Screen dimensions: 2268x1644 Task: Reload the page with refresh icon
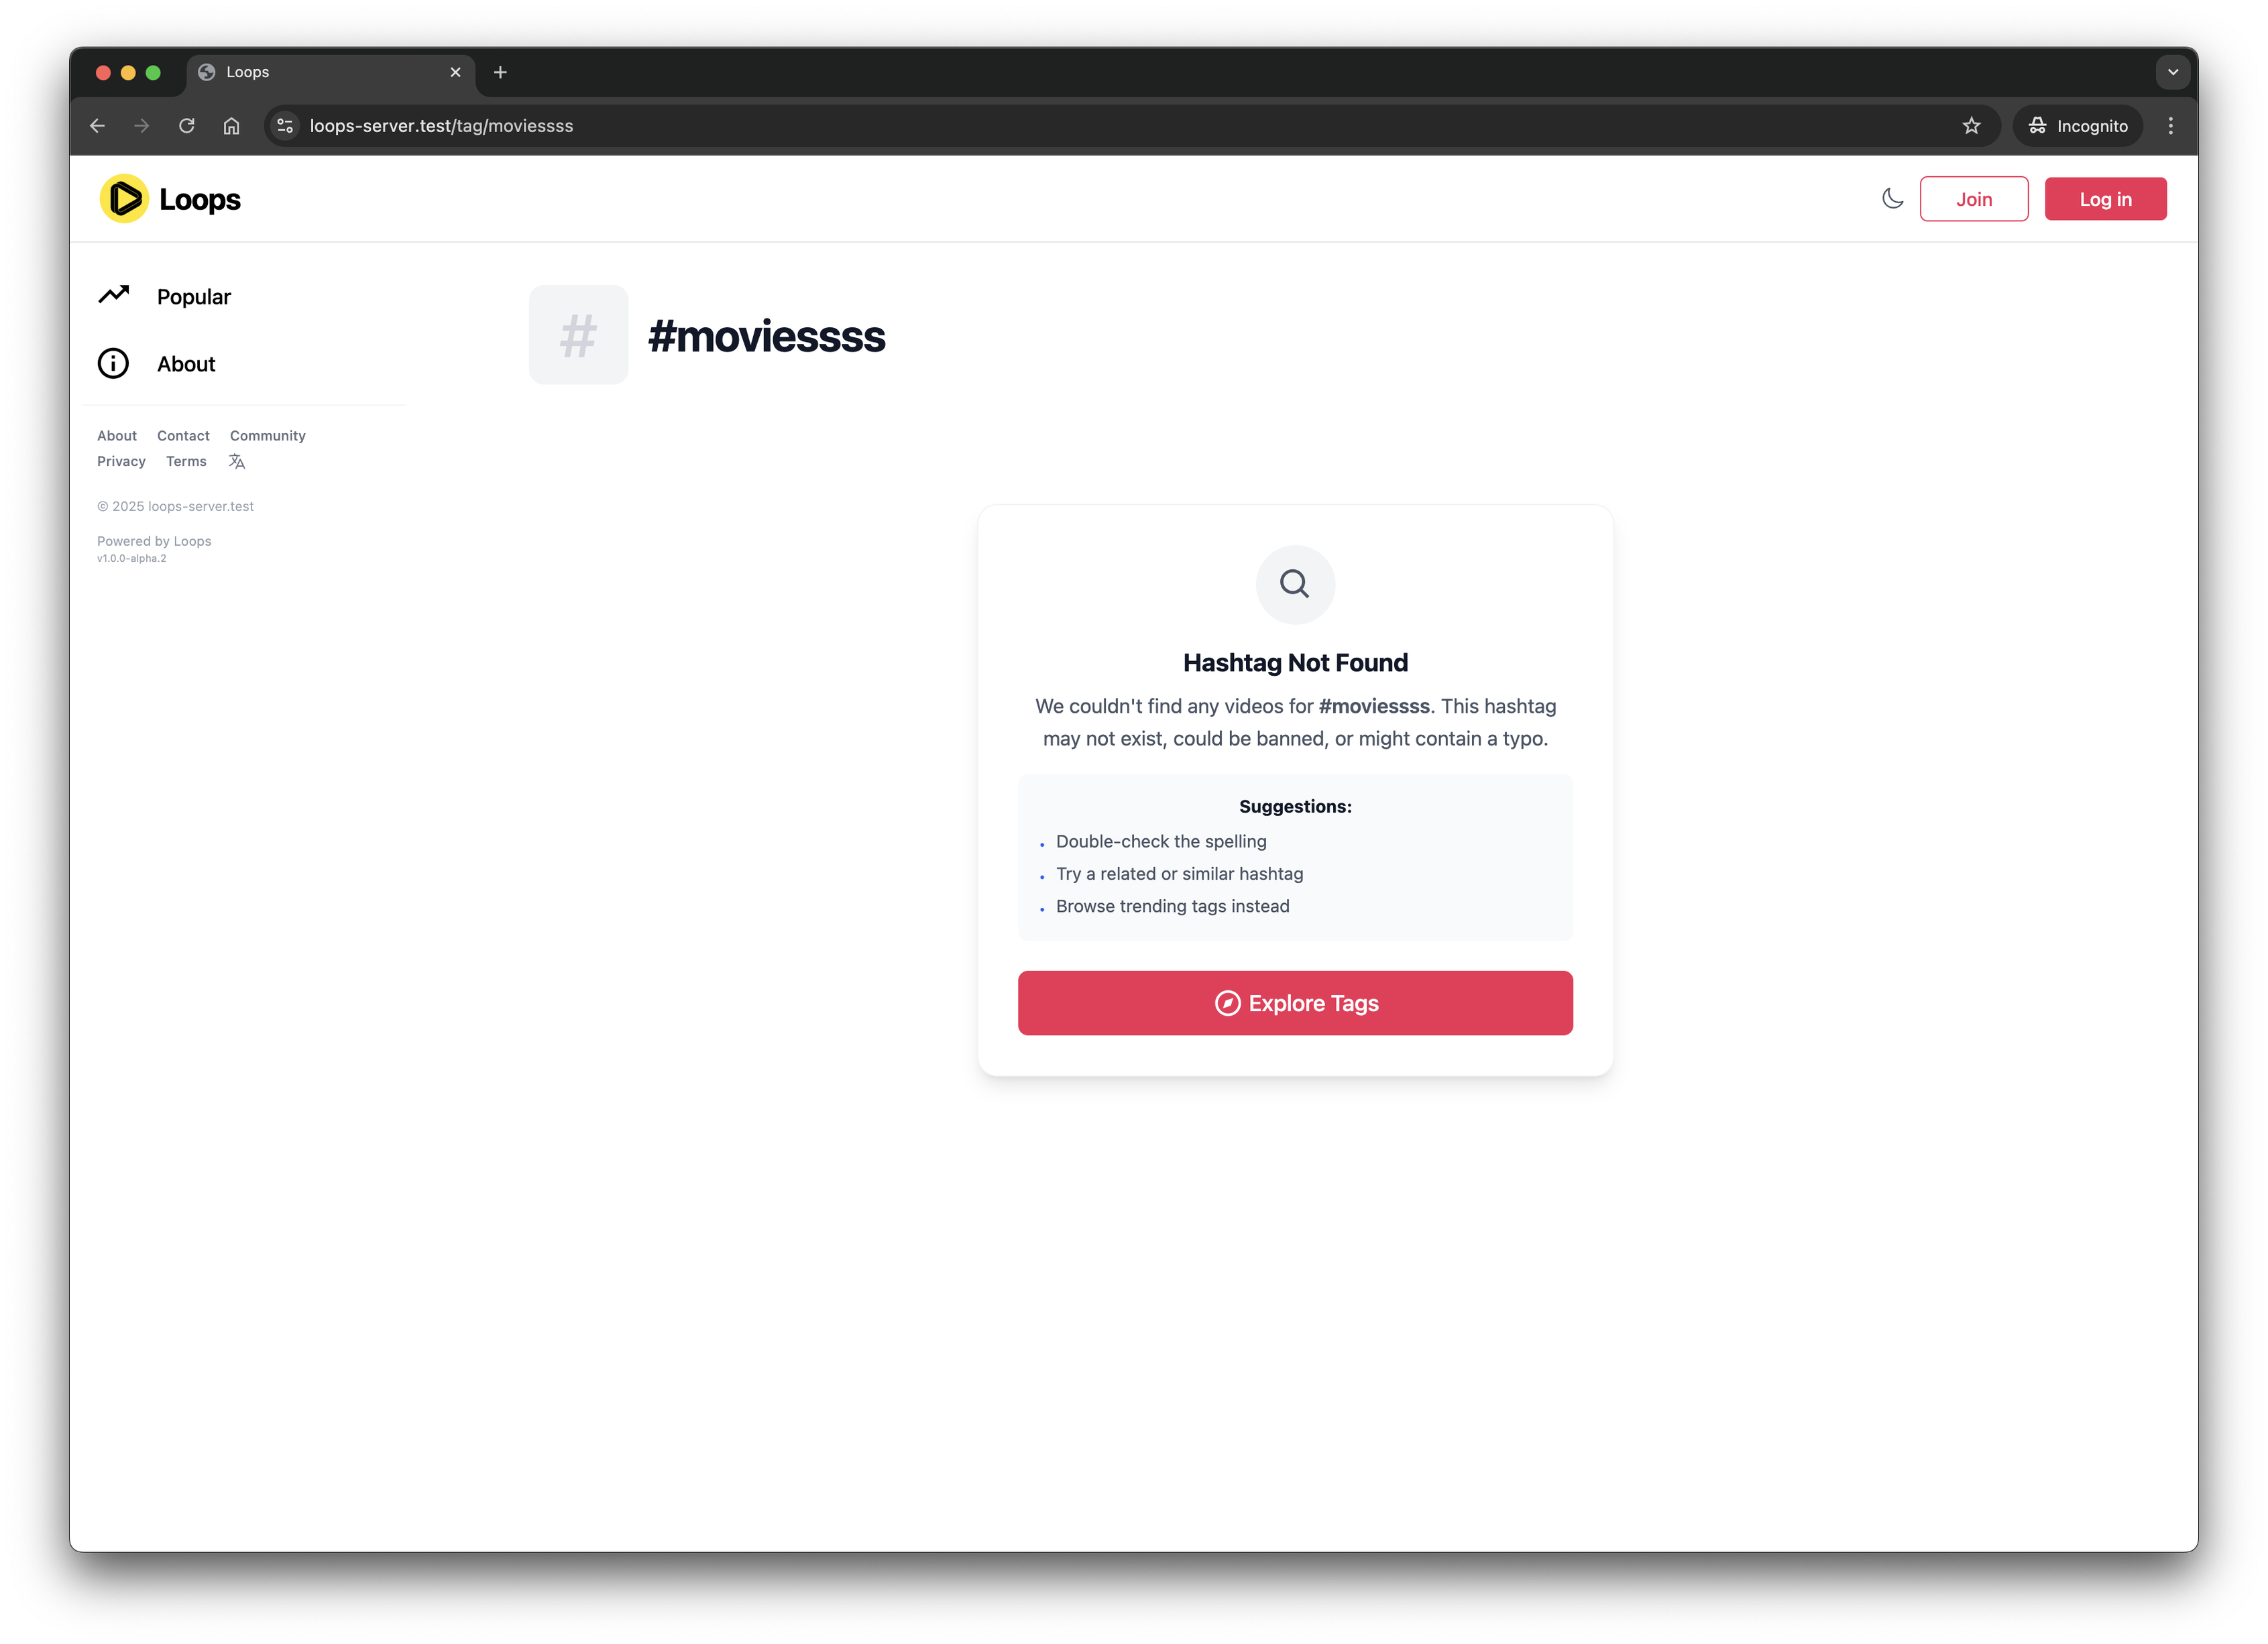point(186,126)
